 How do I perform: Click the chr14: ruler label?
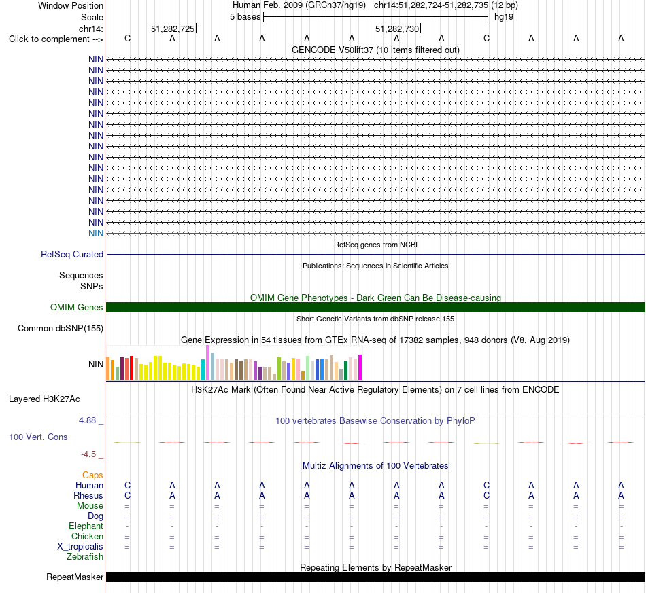point(91,29)
